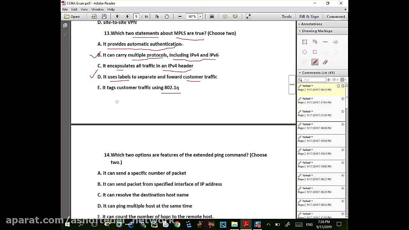The image size is (409, 230).
Task: Show page thumbnails in left sidebar
Action: 65,26
